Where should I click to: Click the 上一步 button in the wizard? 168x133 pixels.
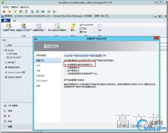(123, 126)
